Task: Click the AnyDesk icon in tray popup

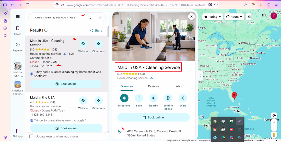Action: point(231,129)
